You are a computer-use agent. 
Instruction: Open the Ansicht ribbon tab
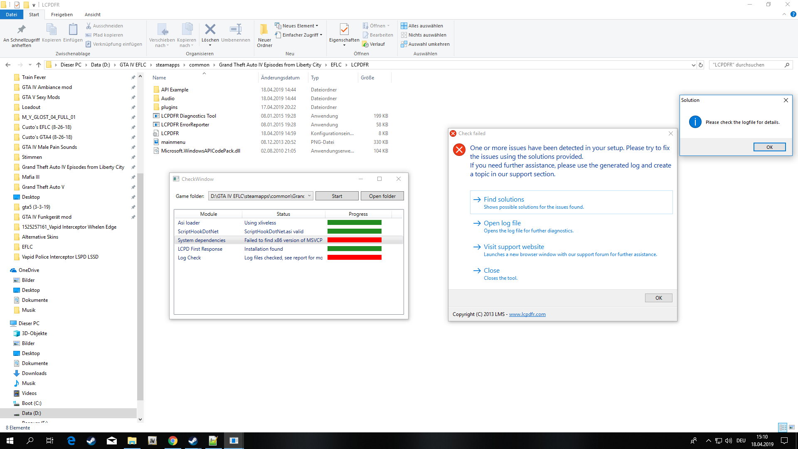click(x=92, y=15)
